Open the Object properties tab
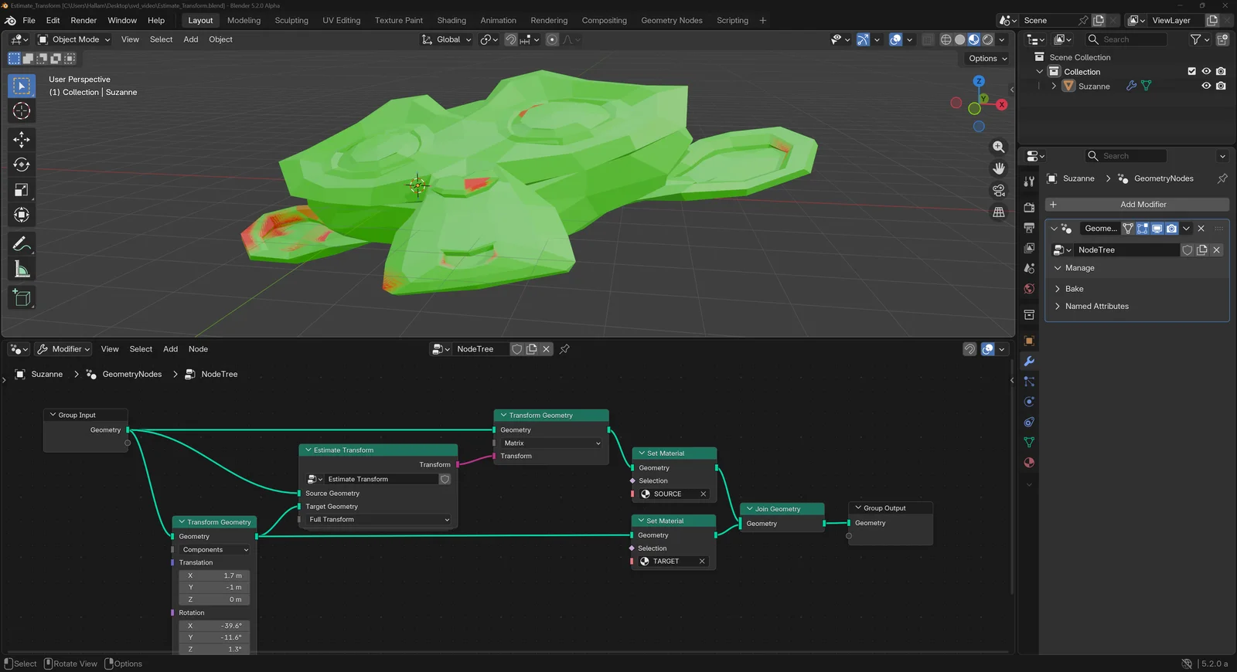 click(1029, 341)
